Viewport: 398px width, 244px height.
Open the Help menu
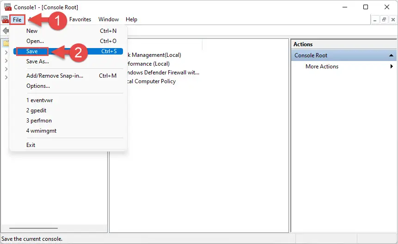coord(131,19)
